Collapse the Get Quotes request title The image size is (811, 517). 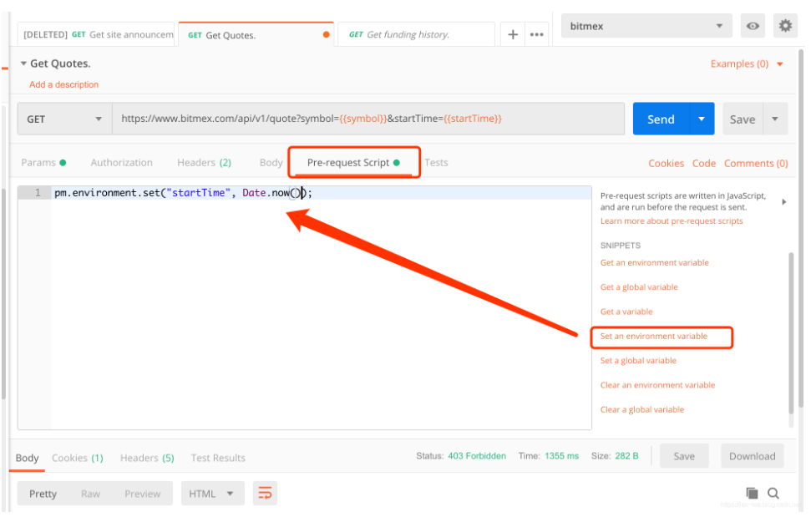[x=23, y=63]
